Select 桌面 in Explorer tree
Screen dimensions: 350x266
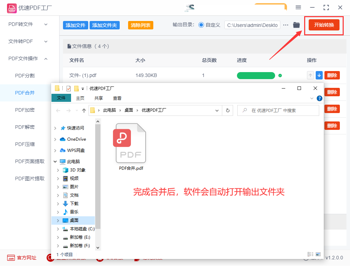(74, 220)
